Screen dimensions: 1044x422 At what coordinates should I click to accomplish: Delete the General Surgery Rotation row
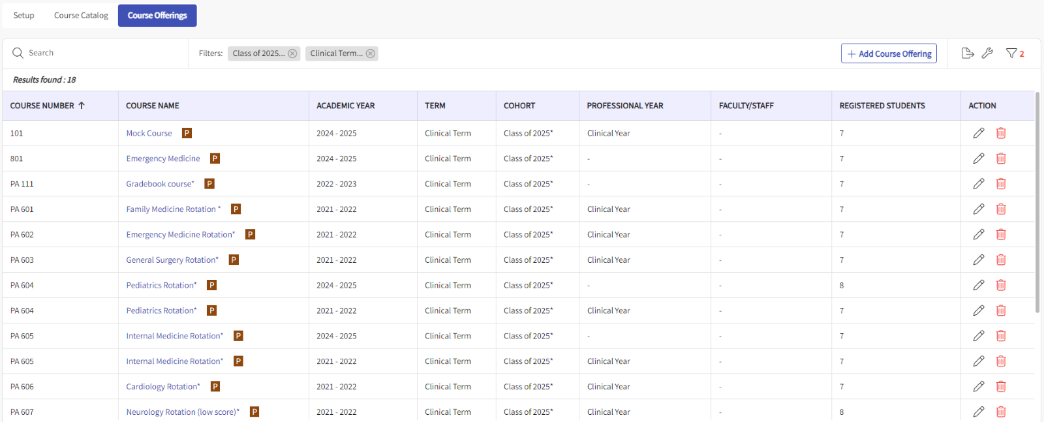[1001, 260]
